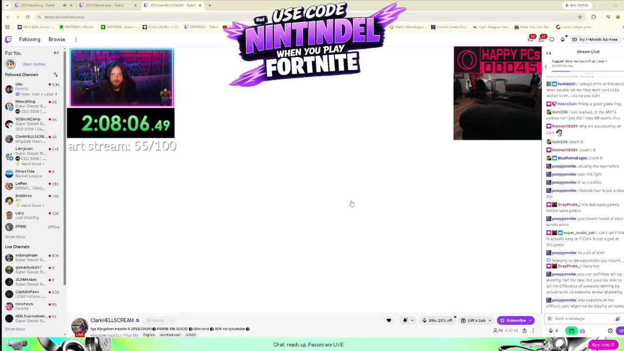
Task: Unfollow the channel using the heart icon
Action: point(389,320)
